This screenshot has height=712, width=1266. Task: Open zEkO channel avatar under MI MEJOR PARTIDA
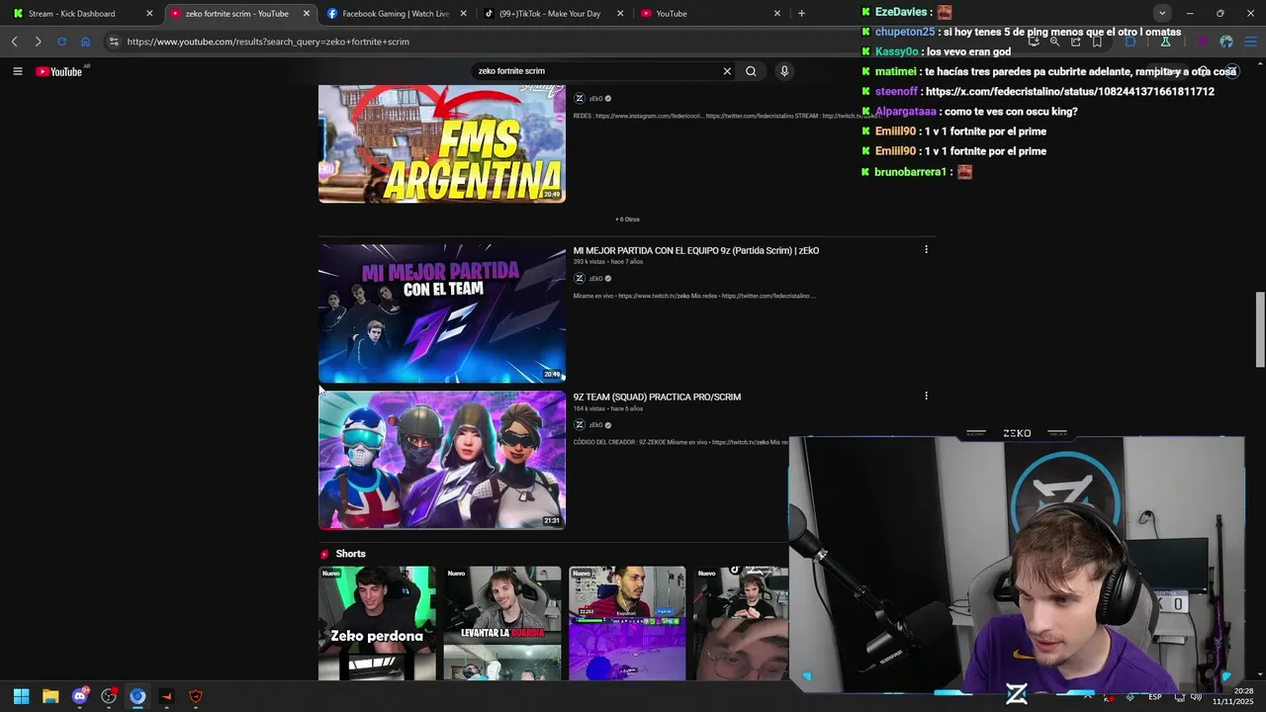click(580, 278)
